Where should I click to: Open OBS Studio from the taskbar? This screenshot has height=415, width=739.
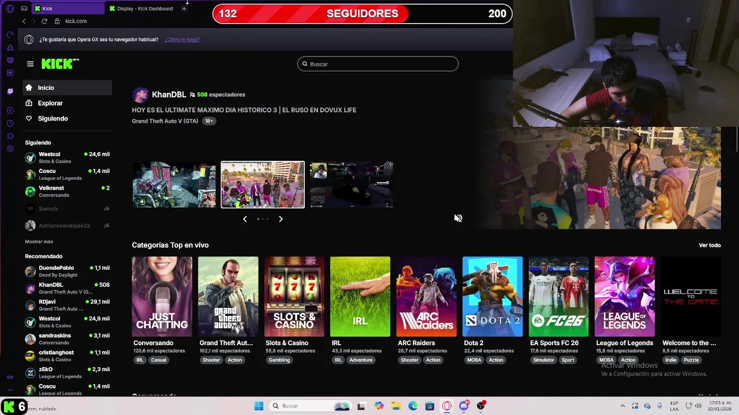(481, 406)
